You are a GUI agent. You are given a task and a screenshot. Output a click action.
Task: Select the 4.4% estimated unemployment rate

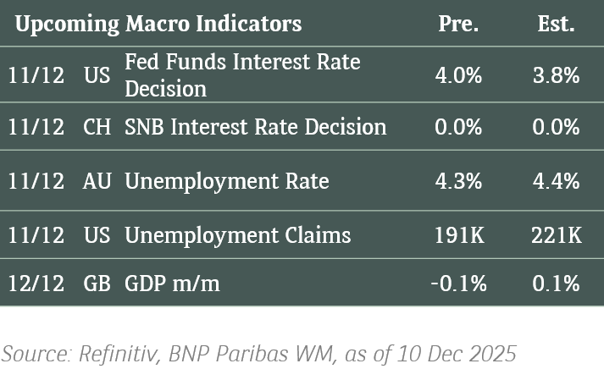pos(557,181)
